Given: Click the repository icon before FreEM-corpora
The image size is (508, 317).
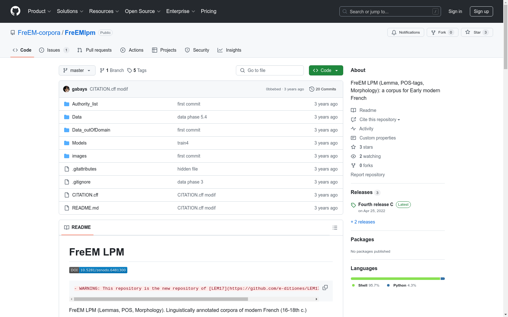Looking at the screenshot, I should click(x=13, y=33).
